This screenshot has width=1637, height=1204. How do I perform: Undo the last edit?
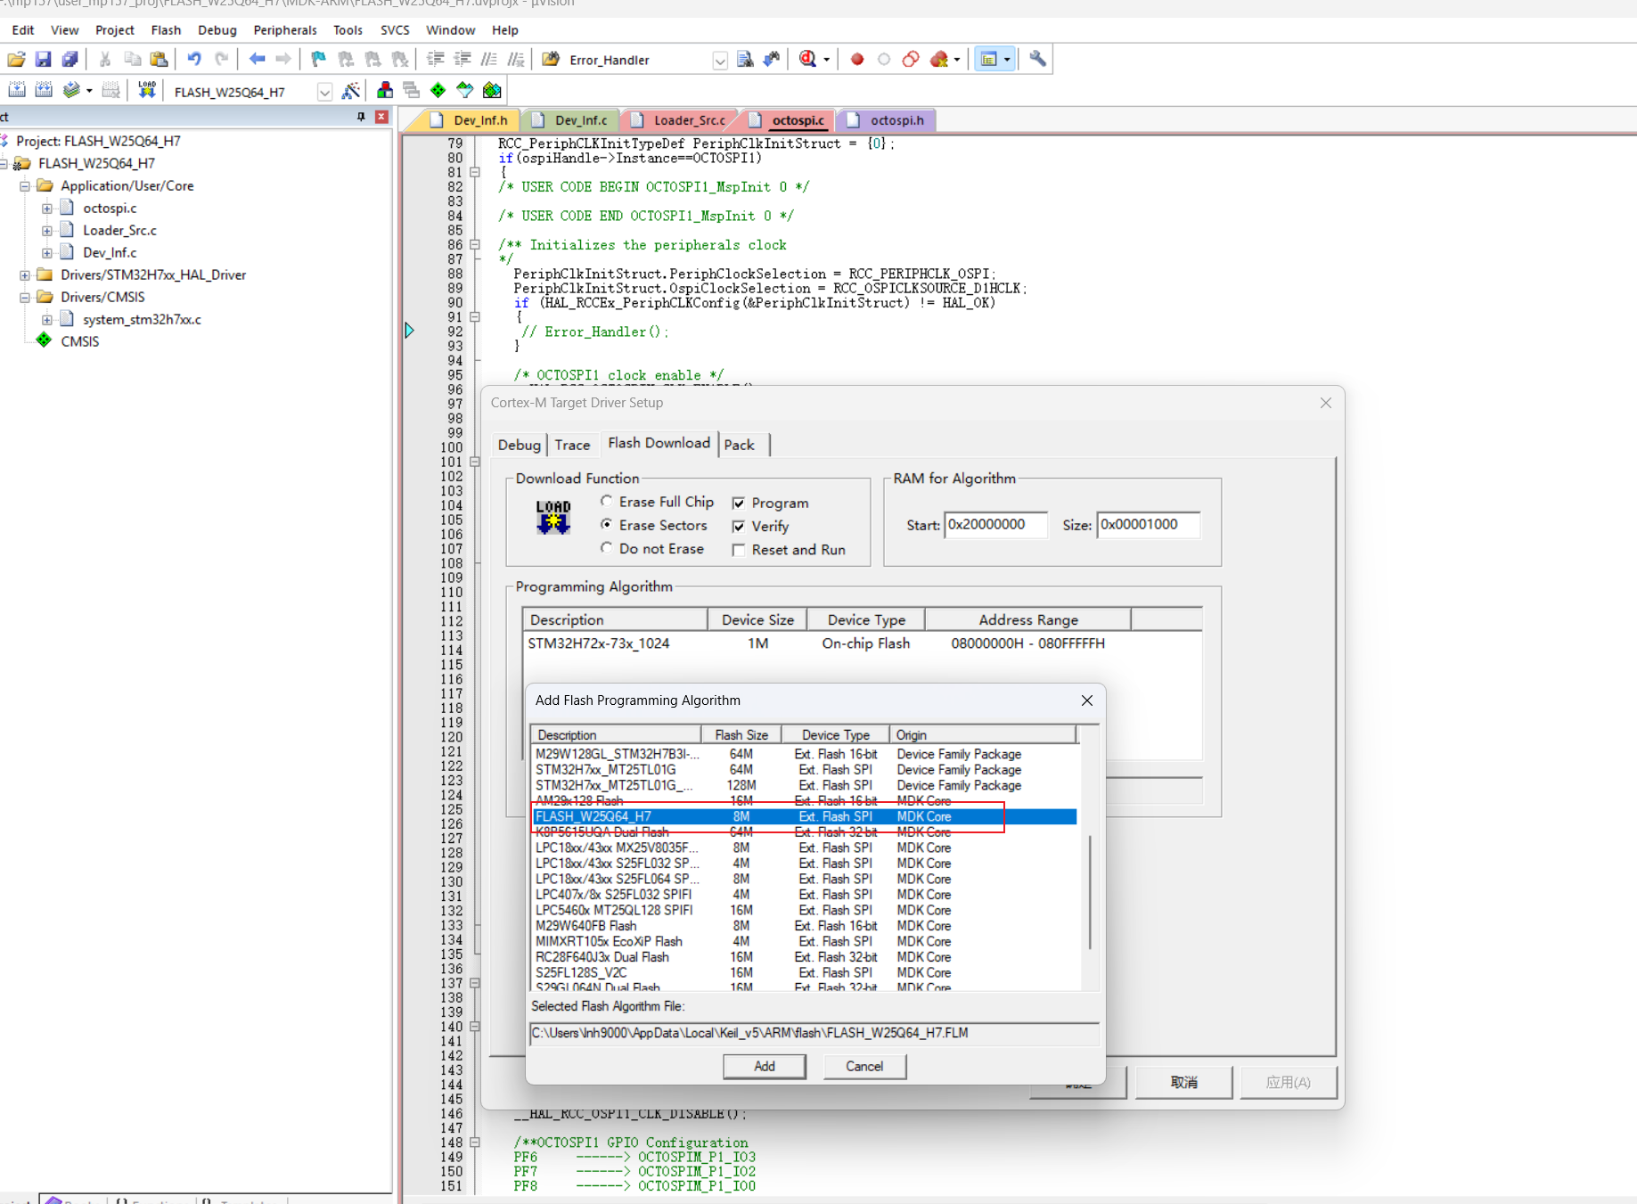coord(194,60)
